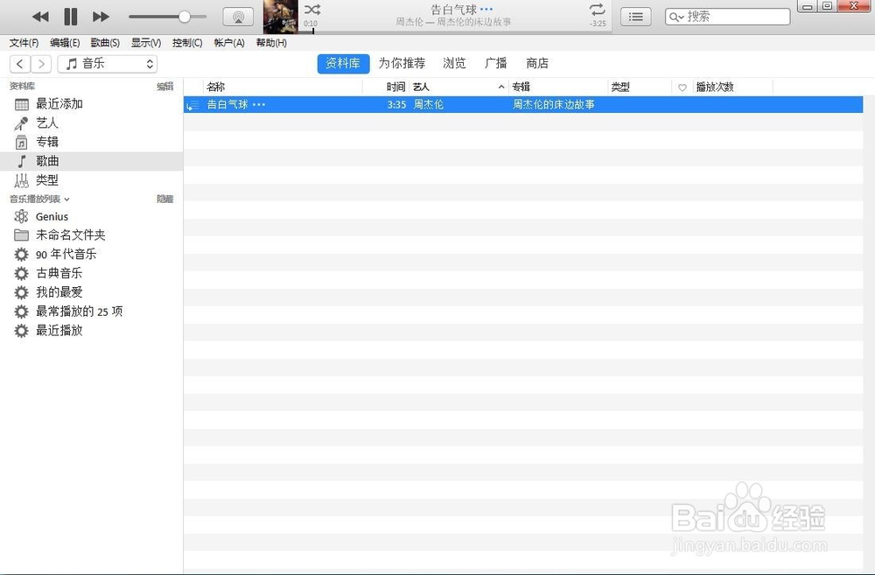875x575 pixels.
Task: Open the 最常播放的 25 项 playlist
Action: pos(92,312)
